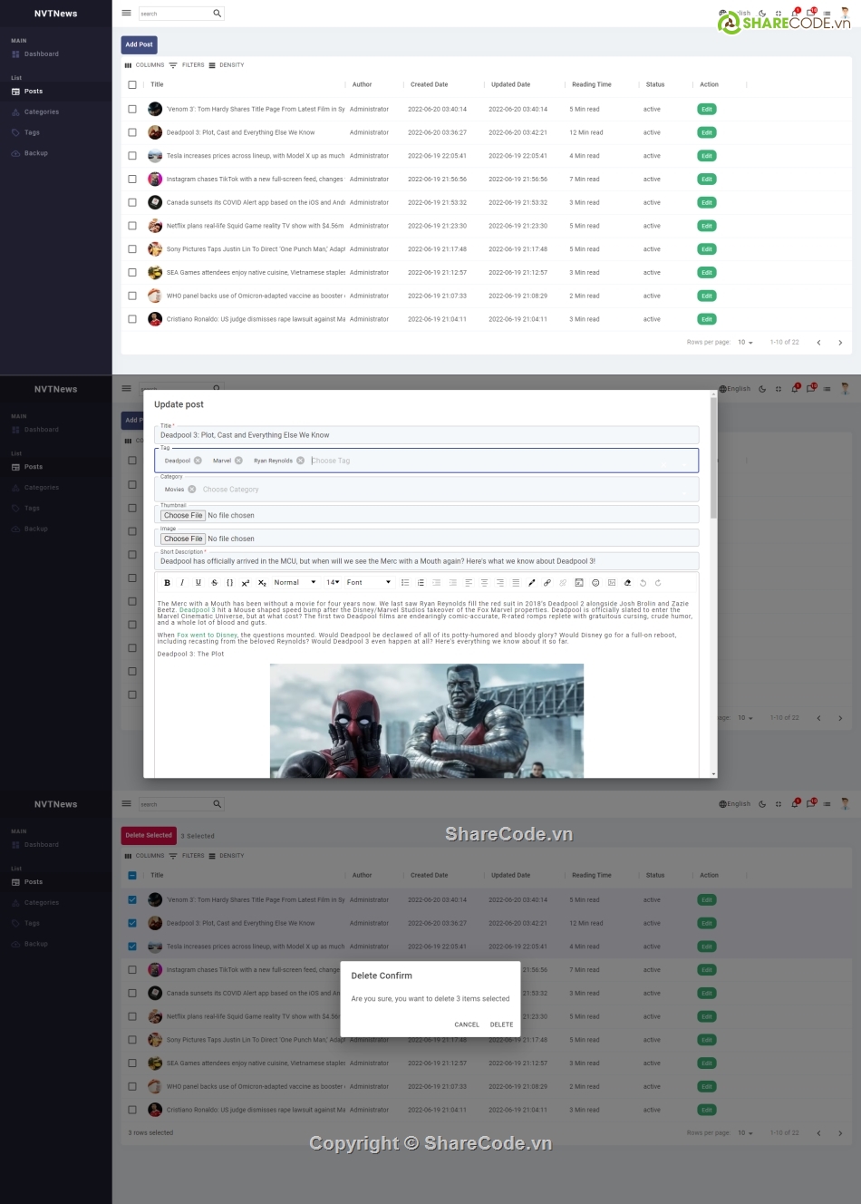
Task: Open Rows per page dropdown on Add Post screen
Action: 745,343
